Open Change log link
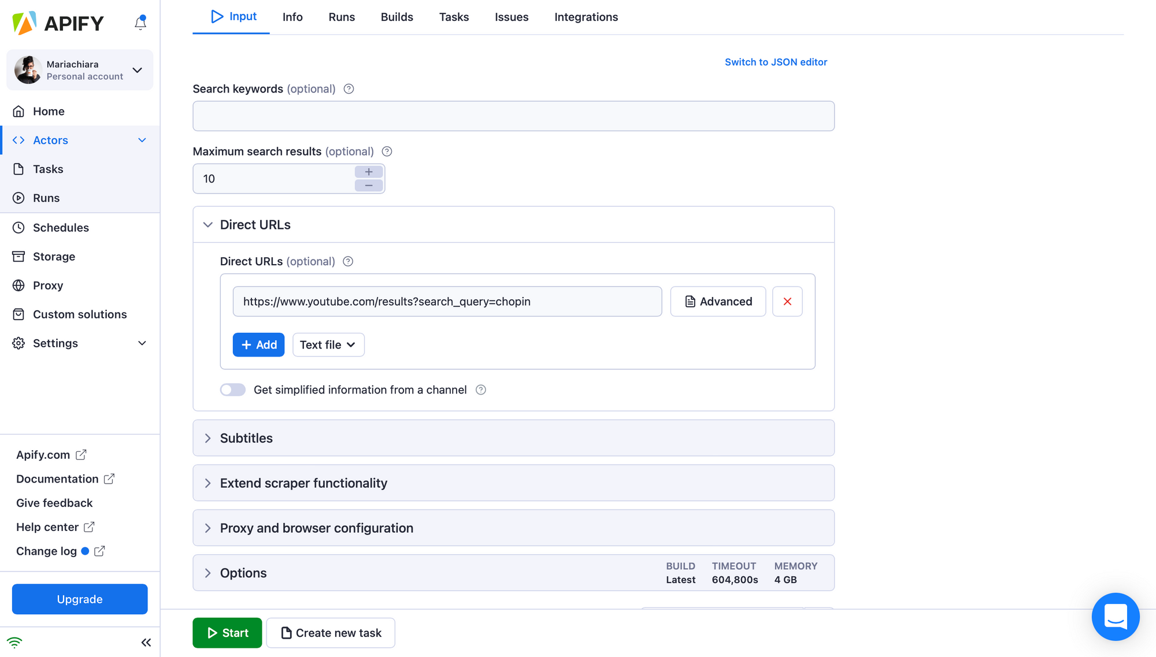 pos(61,551)
